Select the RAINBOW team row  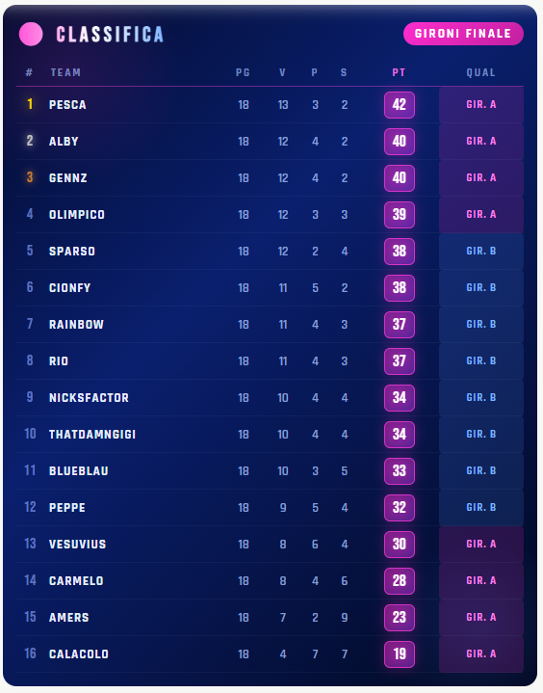[x=270, y=325]
